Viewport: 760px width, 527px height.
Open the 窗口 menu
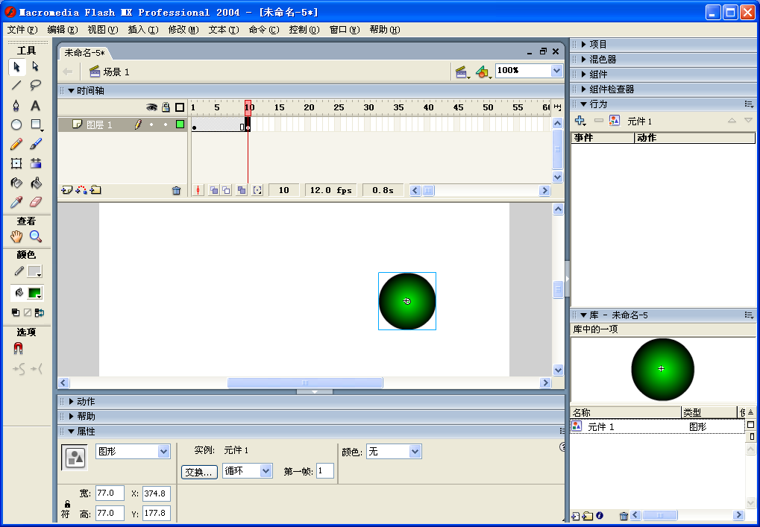pos(344,30)
